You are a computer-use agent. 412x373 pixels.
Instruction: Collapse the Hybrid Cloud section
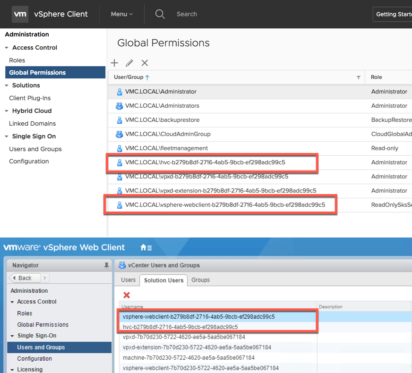coord(7,111)
